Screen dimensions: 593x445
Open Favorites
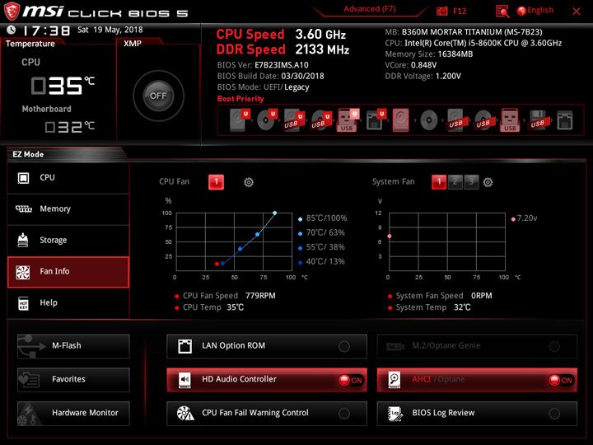coord(73,380)
